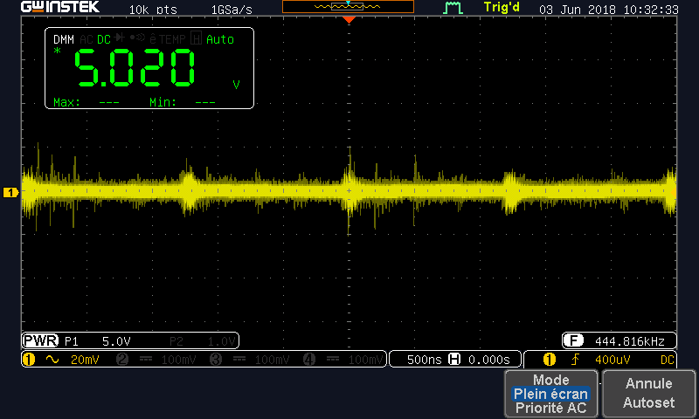
Task: Click the rising edge trigger slope icon
Action: [x=575, y=360]
